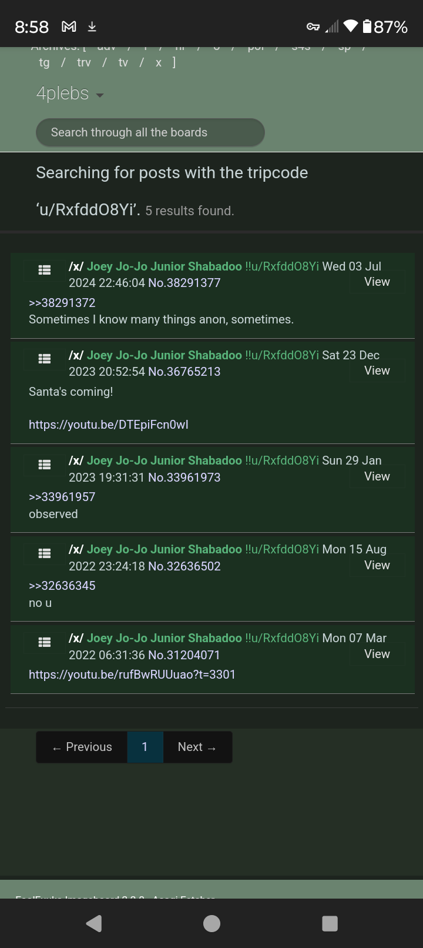Open the Santa's coming youtu.be link
The width and height of the screenshot is (423, 948).
(109, 425)
